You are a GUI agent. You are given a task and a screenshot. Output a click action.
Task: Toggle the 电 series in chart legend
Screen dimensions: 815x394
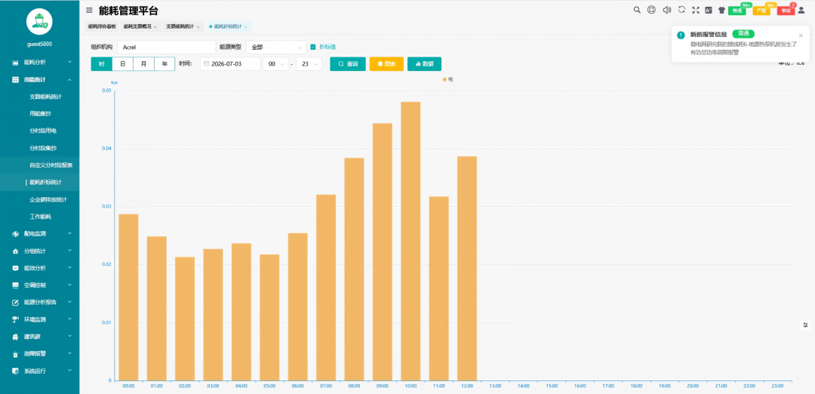[447, 79]
